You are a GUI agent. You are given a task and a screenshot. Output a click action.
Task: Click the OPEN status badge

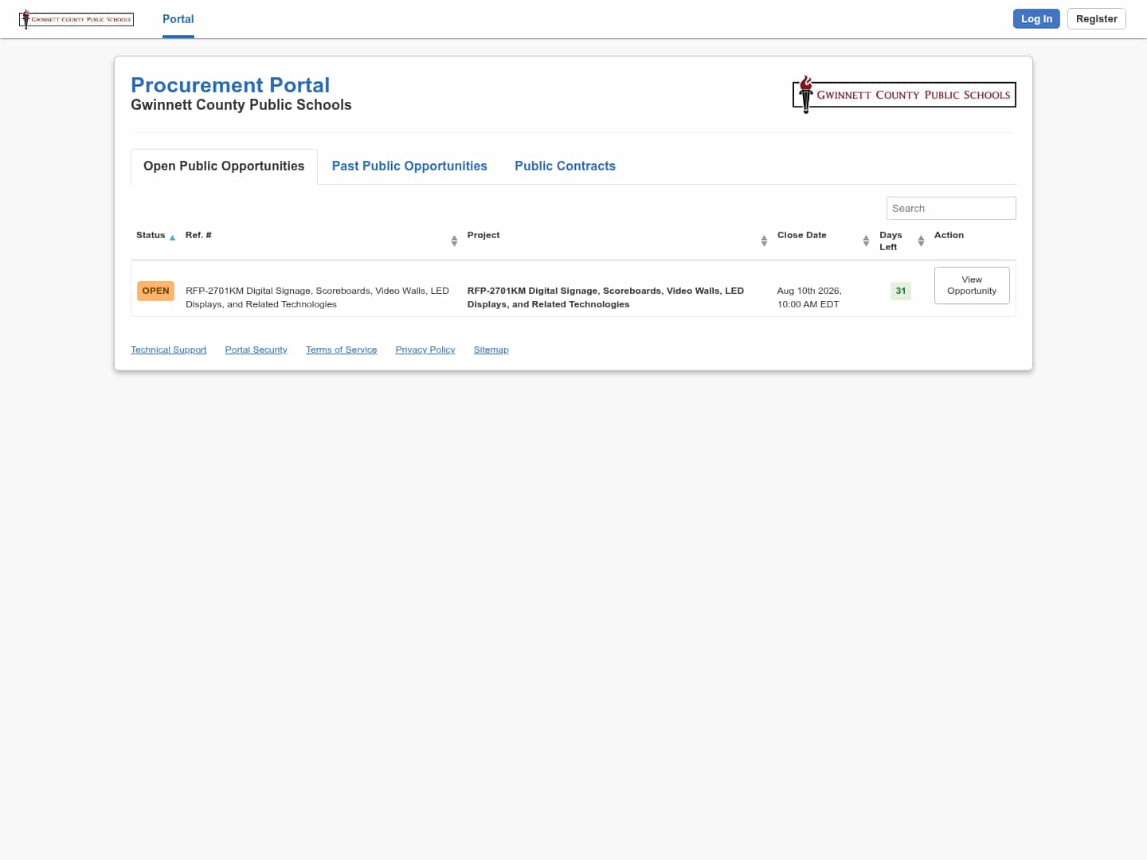tap(155, 291)
